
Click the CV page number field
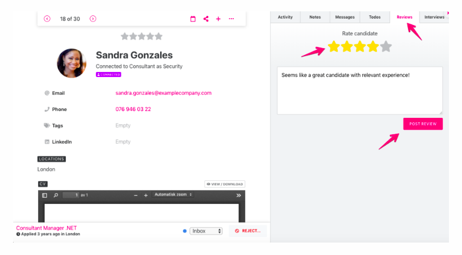click(71, 195)
